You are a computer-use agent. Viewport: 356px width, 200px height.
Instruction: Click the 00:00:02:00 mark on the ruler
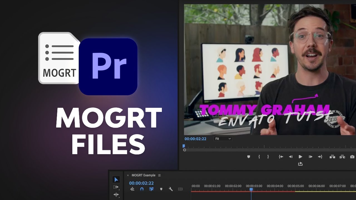pyautogui.click(x=233, y=186)
